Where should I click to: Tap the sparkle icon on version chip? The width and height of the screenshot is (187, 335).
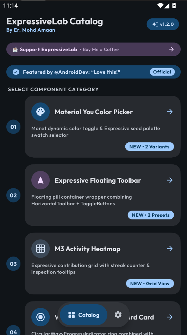tap(155, 24)
